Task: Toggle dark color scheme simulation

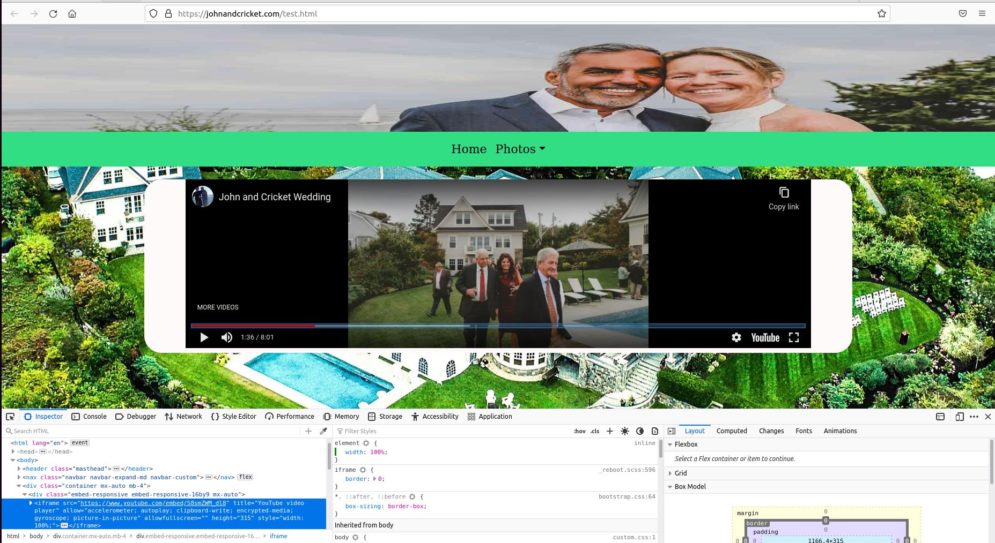Action: point(640,431)
